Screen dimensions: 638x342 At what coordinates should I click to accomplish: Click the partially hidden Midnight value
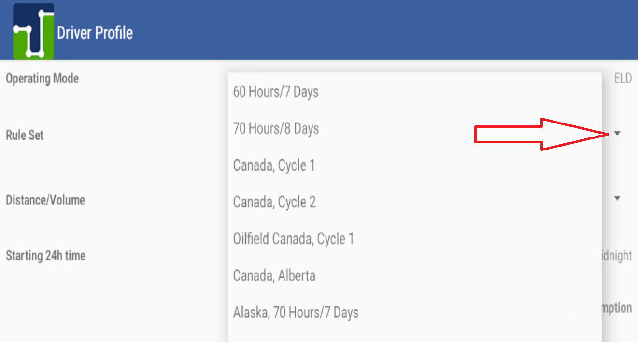(x=617, y=256)
